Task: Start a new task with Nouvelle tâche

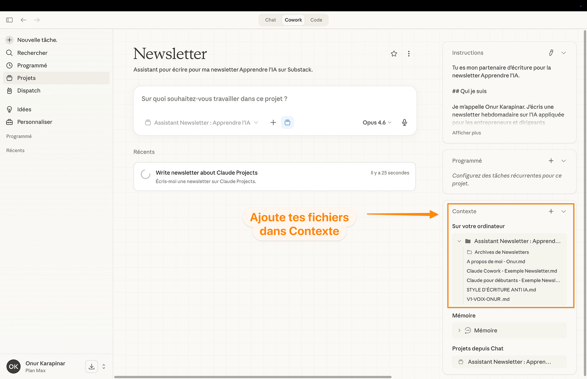Action: pos(56,40)
